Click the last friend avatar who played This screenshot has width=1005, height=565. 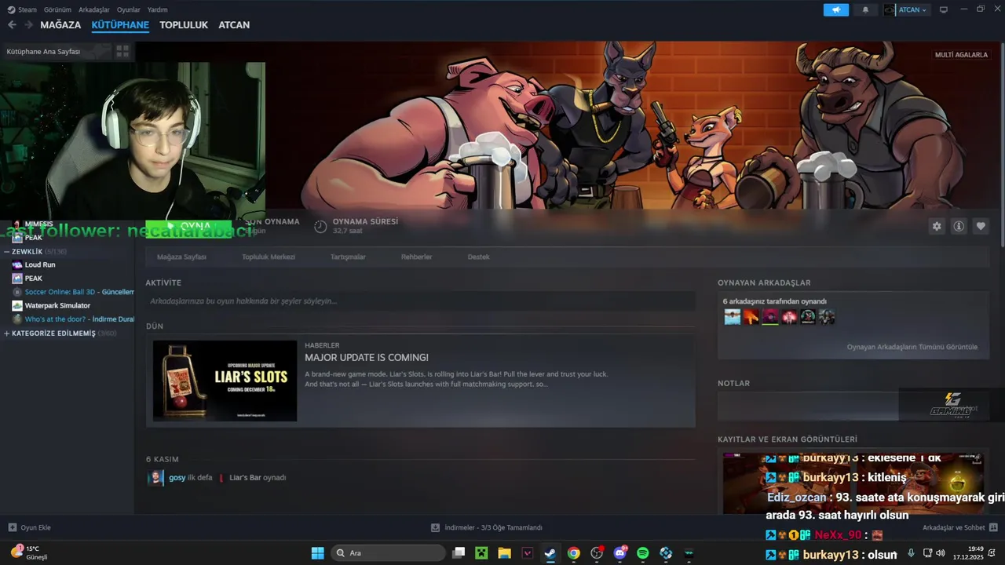tap(827, 317)
